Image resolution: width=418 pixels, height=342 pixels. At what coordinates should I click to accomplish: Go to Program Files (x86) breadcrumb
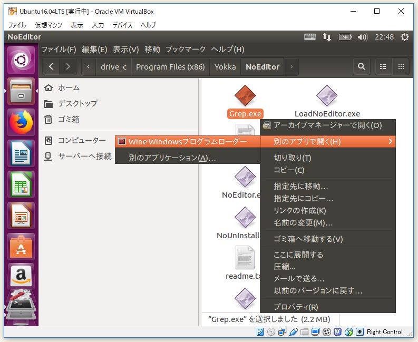click(x=170, y=66)
